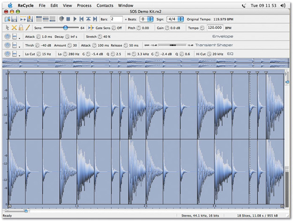Open the Apple menu
Viewport: 293px width, 221px height.
[10, 5]
